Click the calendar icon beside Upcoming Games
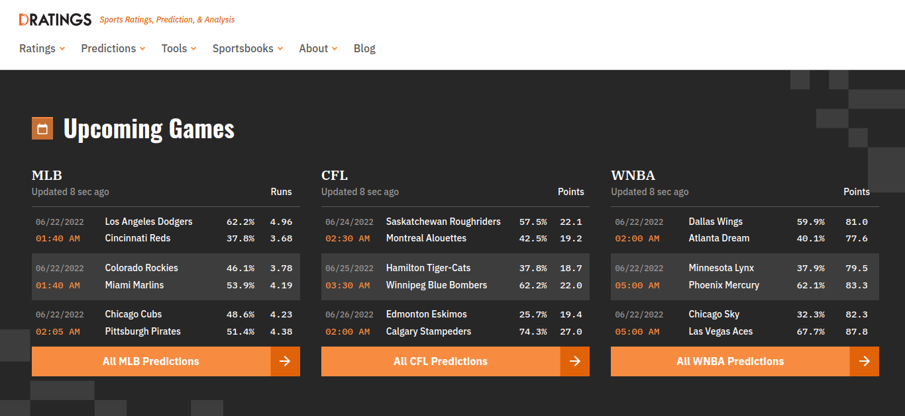The image size is (905, 416). 42,129
